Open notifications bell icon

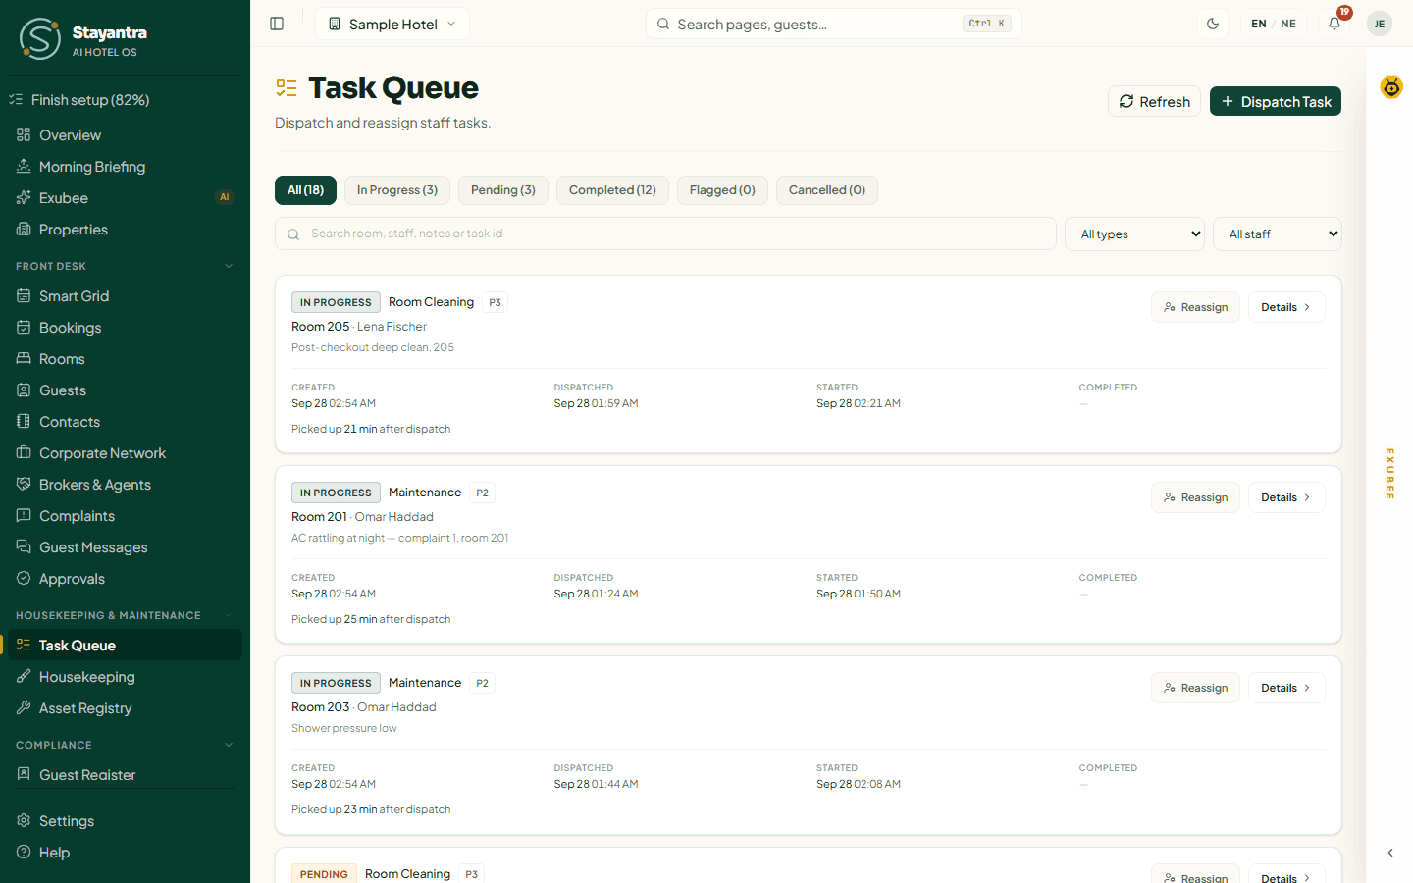coord(1334,24)
